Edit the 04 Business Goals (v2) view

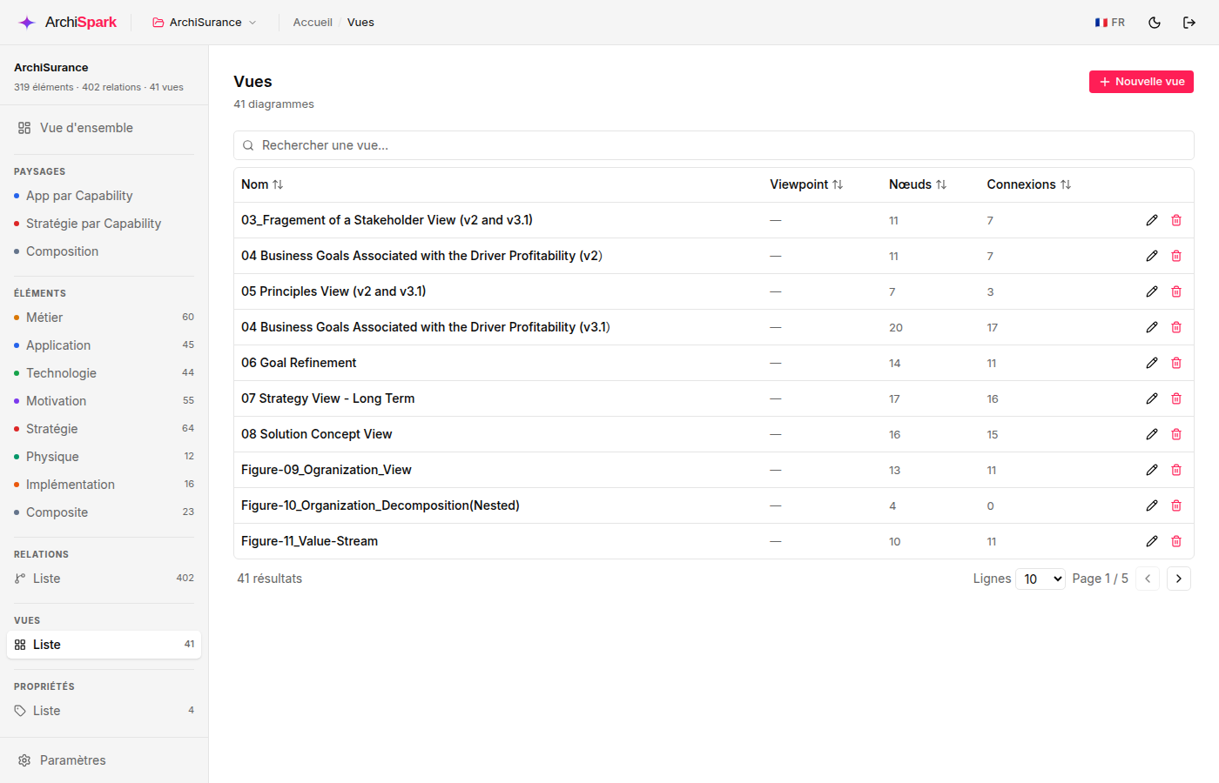point(1152,256)
